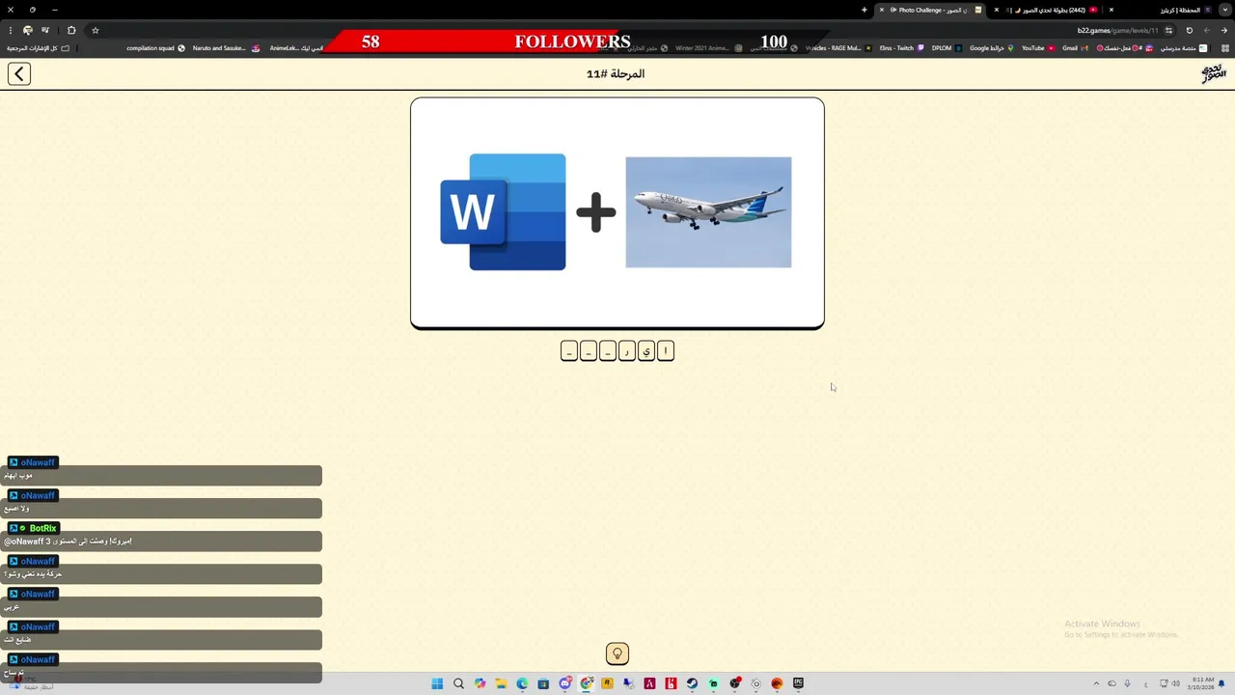Open Steam from taskbar
Viewport: 1235px width, 695px height.
pos(692,683)
